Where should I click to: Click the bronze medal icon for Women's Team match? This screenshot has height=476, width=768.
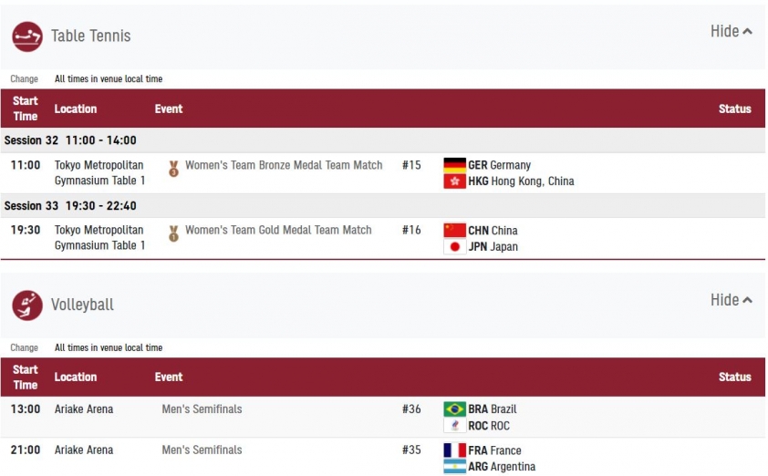pyautogui.click(x=173, y=169)
